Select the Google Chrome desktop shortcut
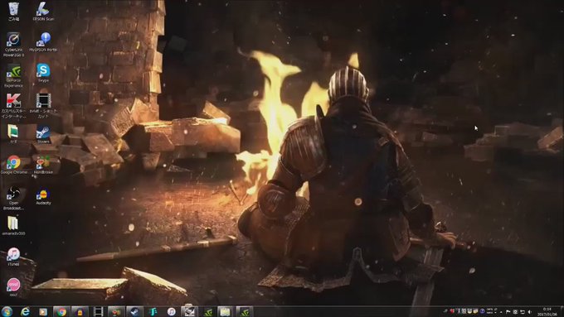Image resolution: width=564 pixels, height=317 pixels. (x=13, y=165)
